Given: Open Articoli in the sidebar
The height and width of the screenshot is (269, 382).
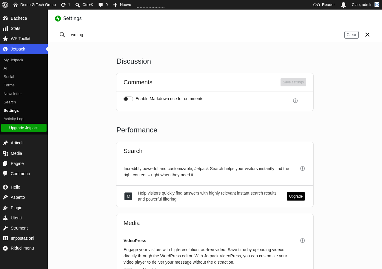Looking at the screenshot, I should [24, 143].
